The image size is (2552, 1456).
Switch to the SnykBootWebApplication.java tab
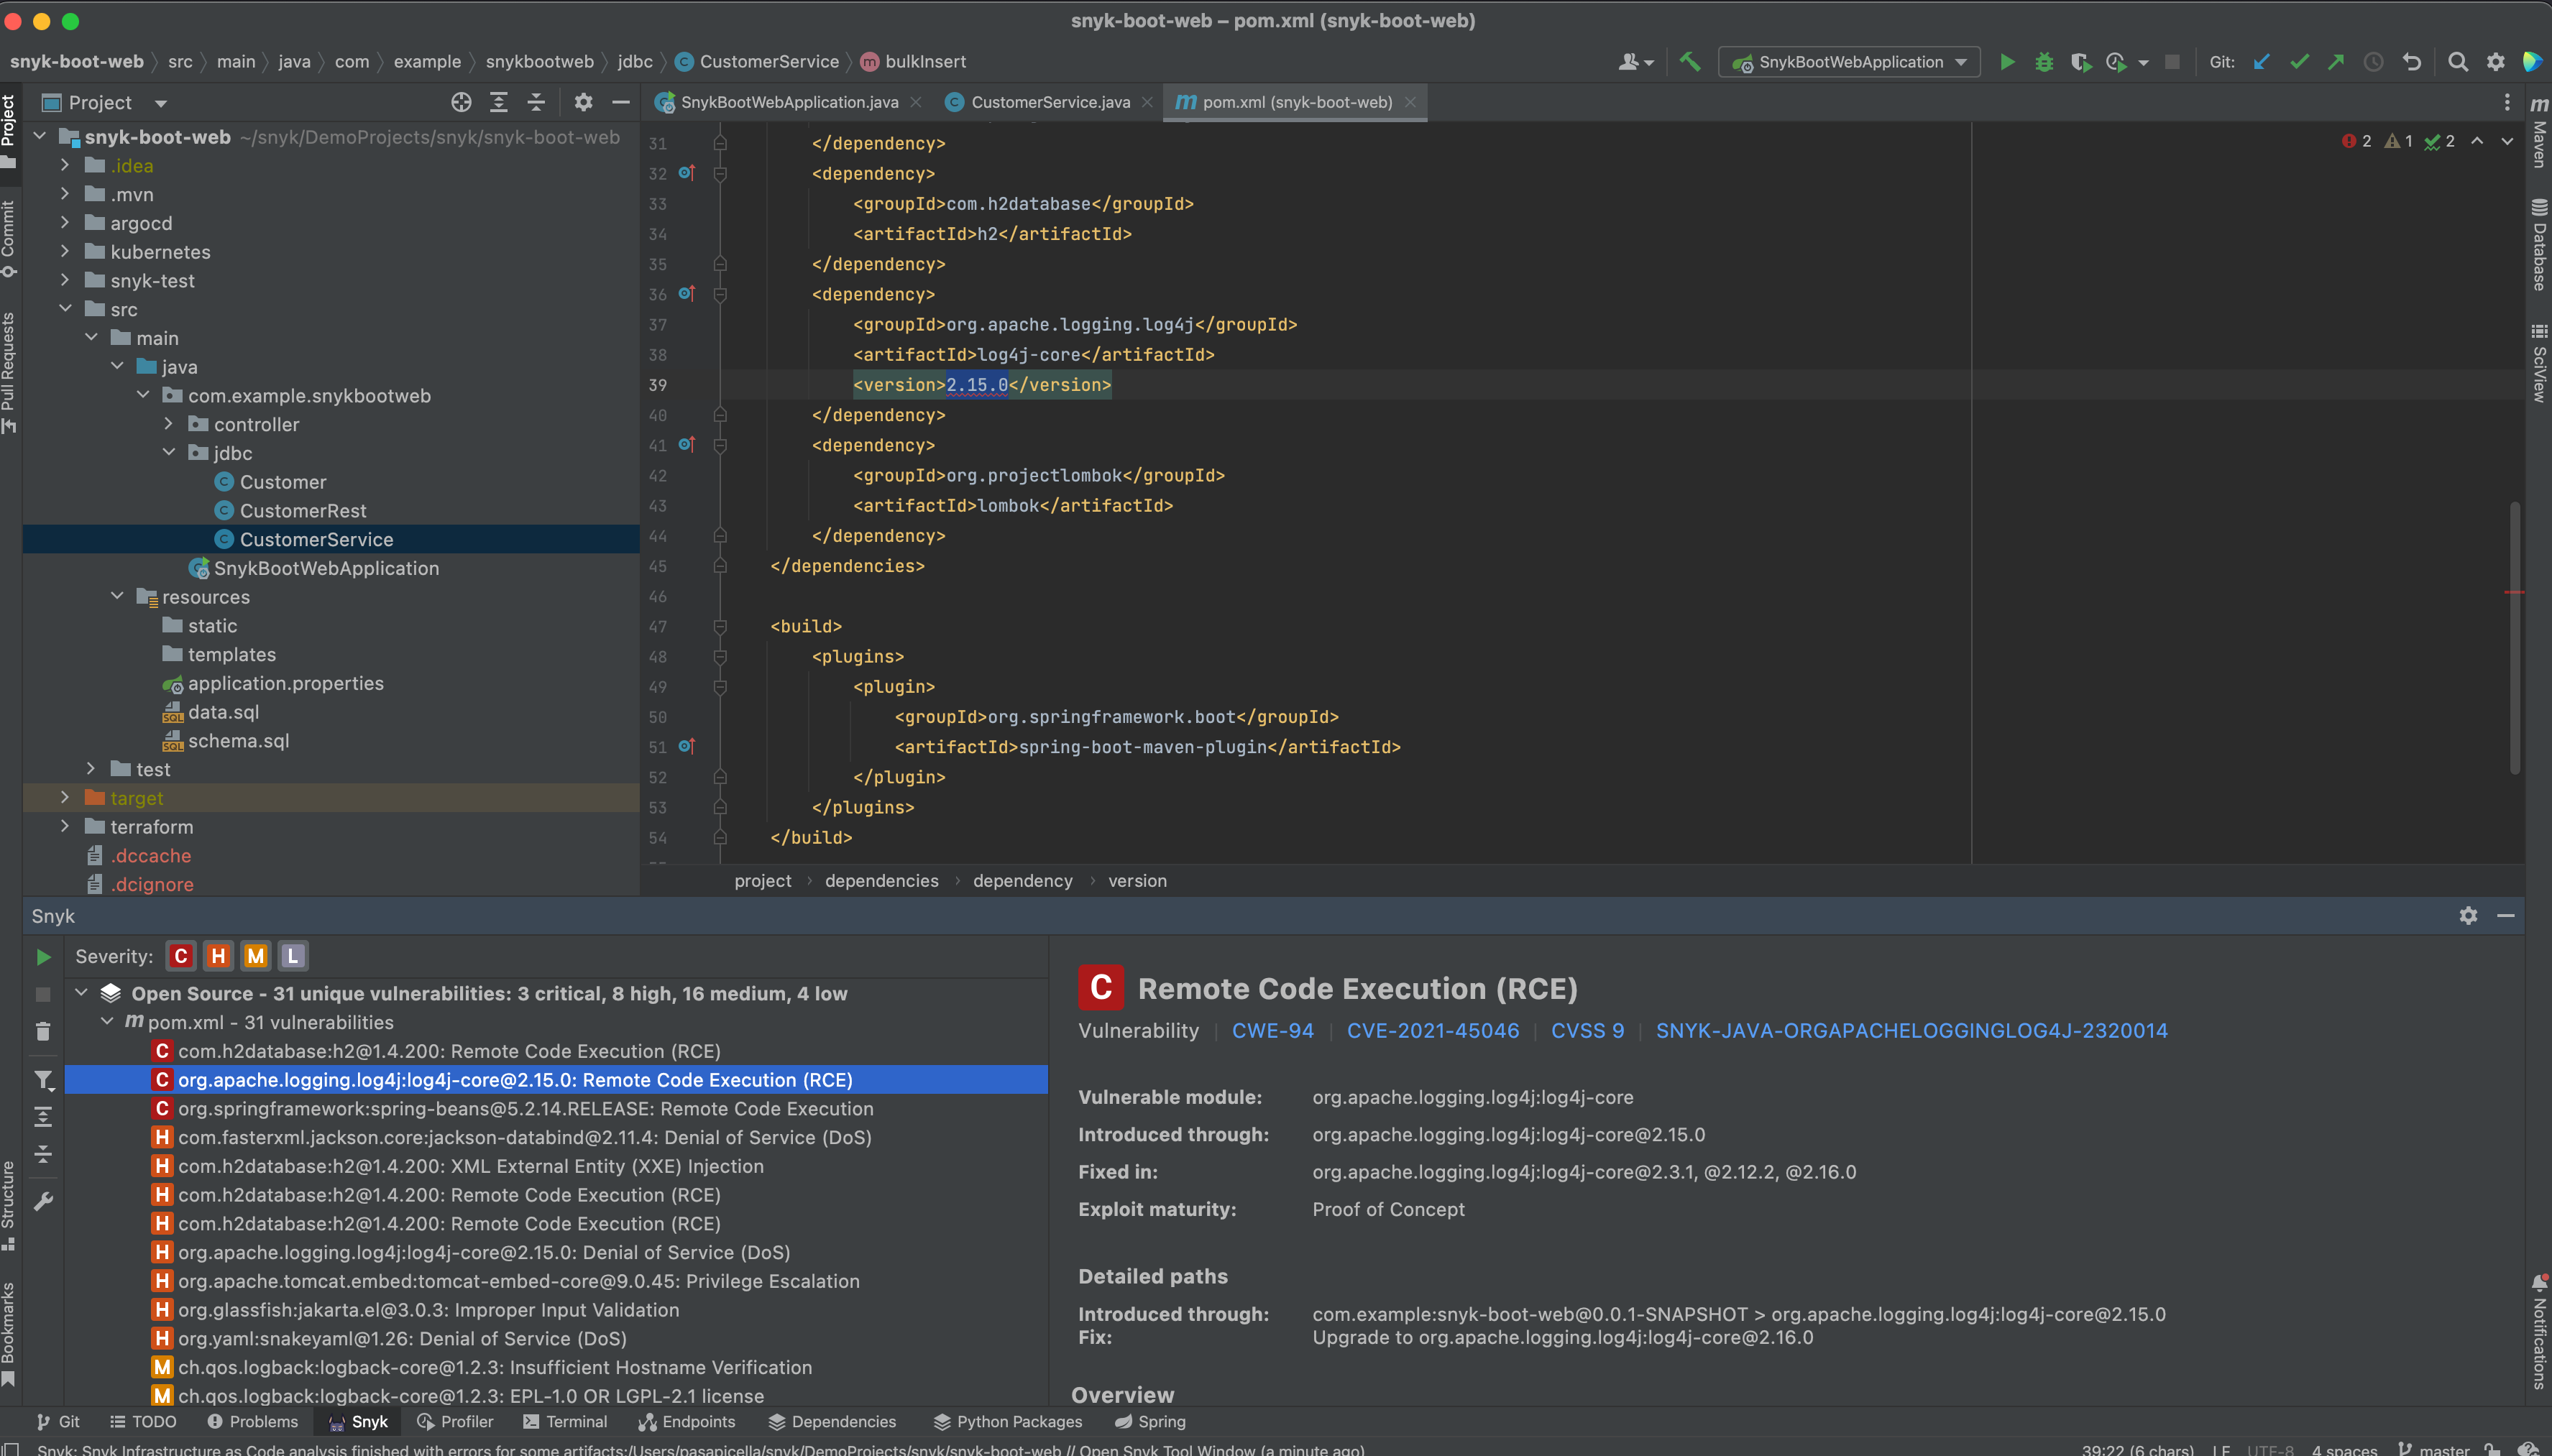(x=789, y=102)
